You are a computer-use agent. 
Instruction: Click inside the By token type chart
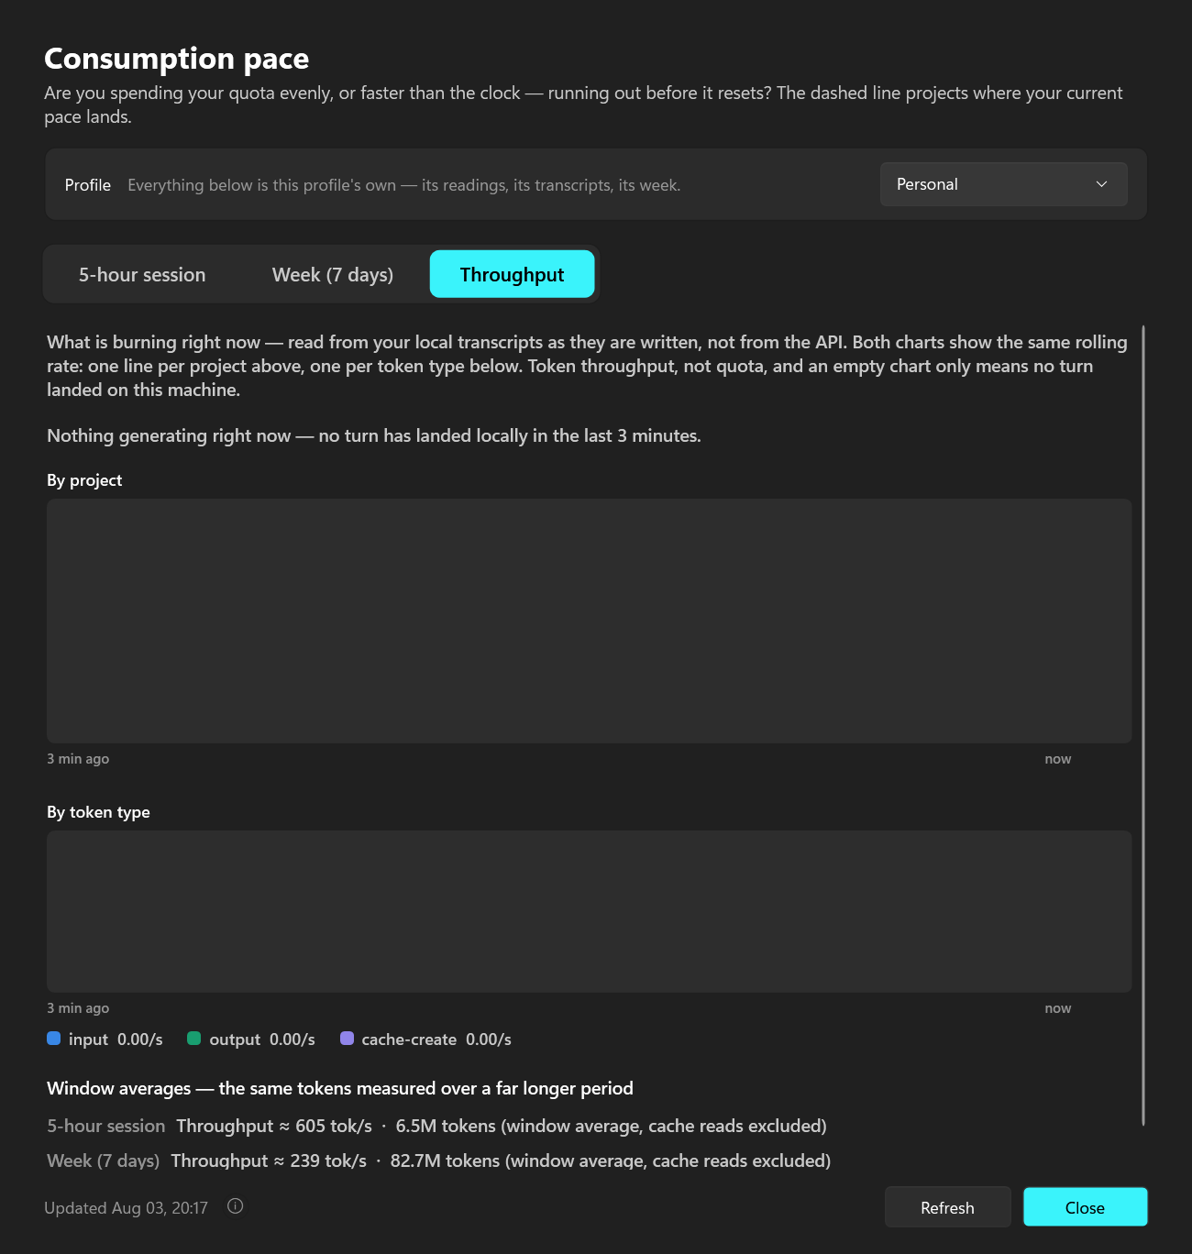tap(589, 911)
